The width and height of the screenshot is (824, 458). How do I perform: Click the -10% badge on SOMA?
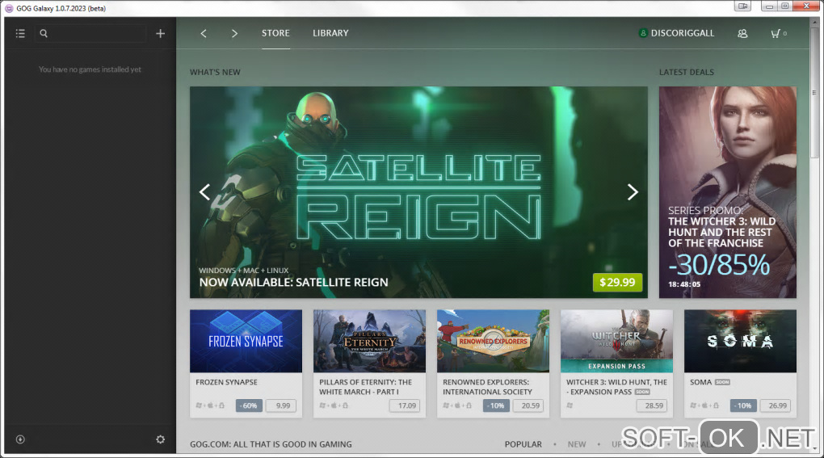[743, 405]
